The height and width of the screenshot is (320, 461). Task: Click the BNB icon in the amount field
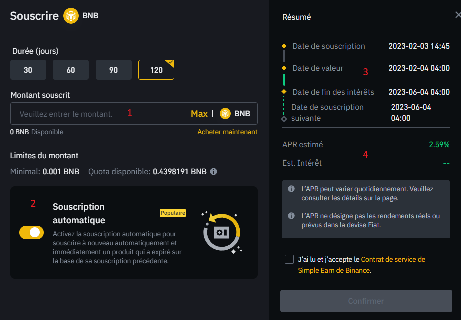[225, 114]
